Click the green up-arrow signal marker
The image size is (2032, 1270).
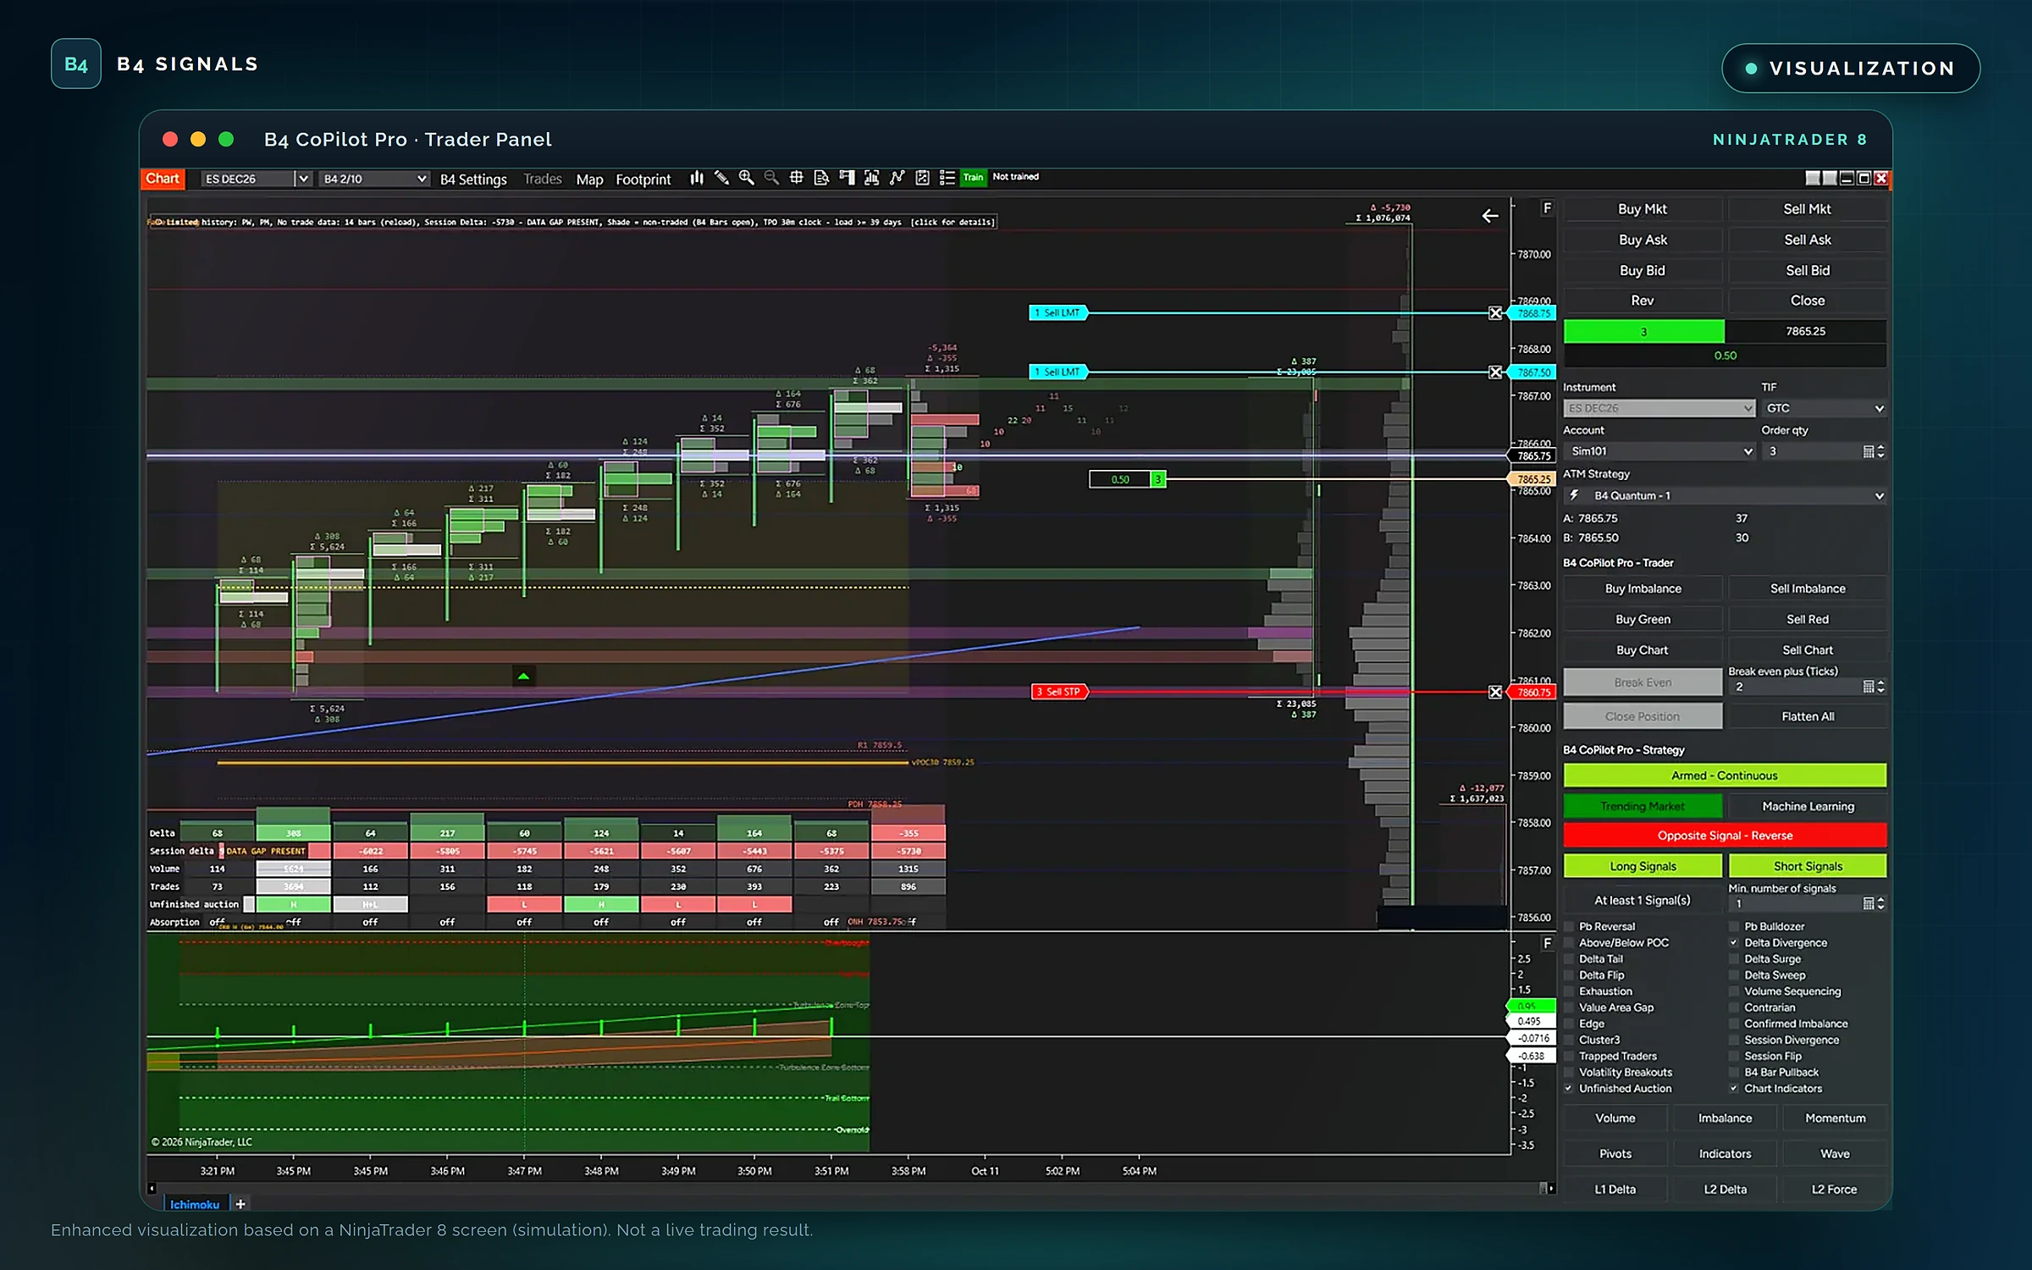523,676
